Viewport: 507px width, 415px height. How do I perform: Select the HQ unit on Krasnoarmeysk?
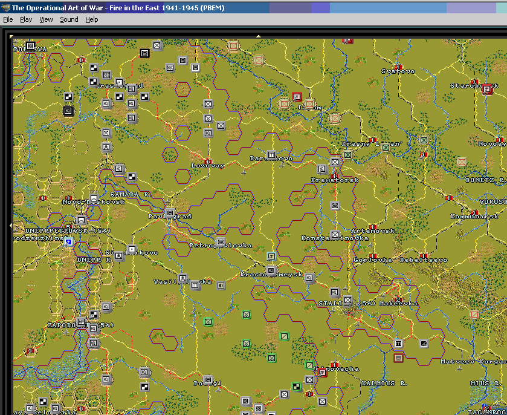coord(271,270)
